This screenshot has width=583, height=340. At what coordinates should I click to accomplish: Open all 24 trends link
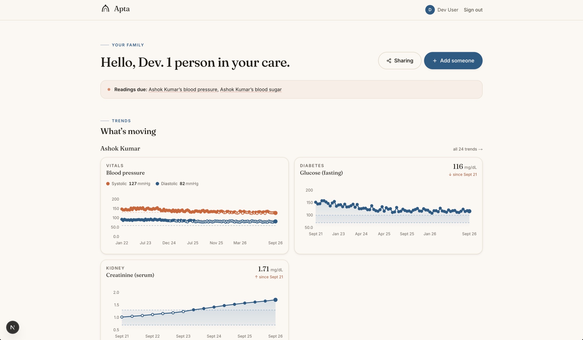(x=468, y=149)
